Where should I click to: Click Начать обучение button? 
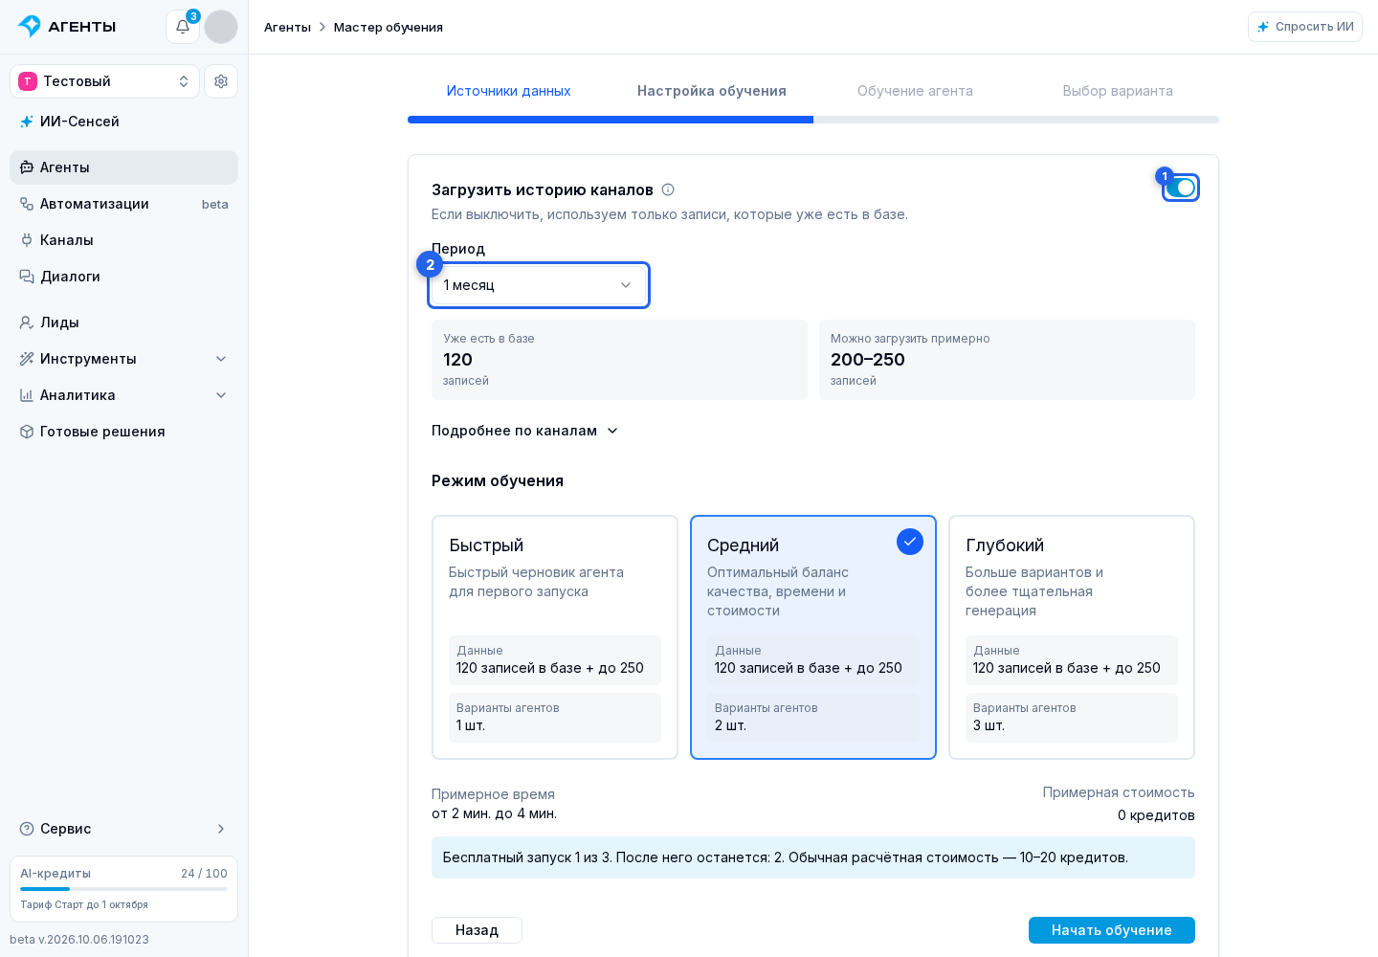click(x=1112, y=930)
